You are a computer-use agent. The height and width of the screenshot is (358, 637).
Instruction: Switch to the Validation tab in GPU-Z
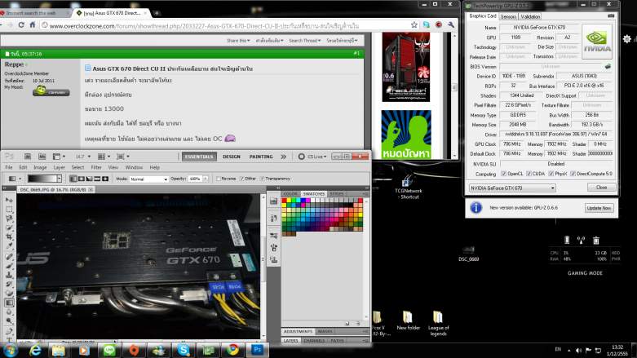tap(530, 16)
